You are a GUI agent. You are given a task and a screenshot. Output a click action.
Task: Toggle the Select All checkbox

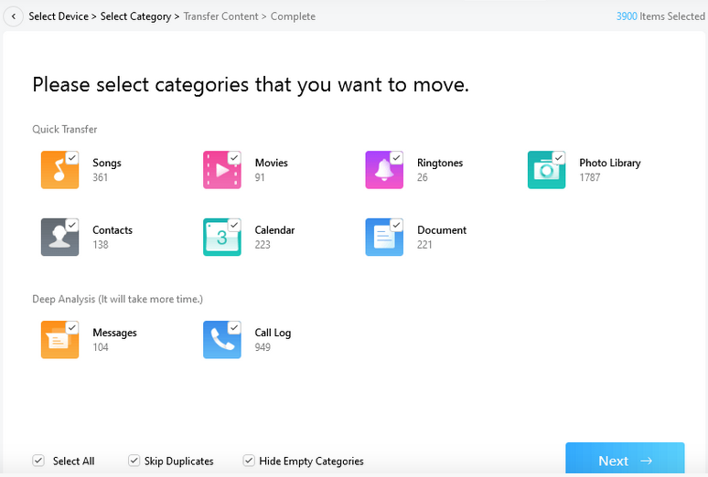(38, 461)
